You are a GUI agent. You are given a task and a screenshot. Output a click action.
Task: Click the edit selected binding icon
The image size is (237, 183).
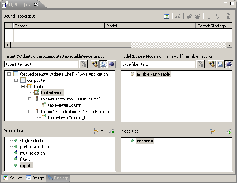178,16
